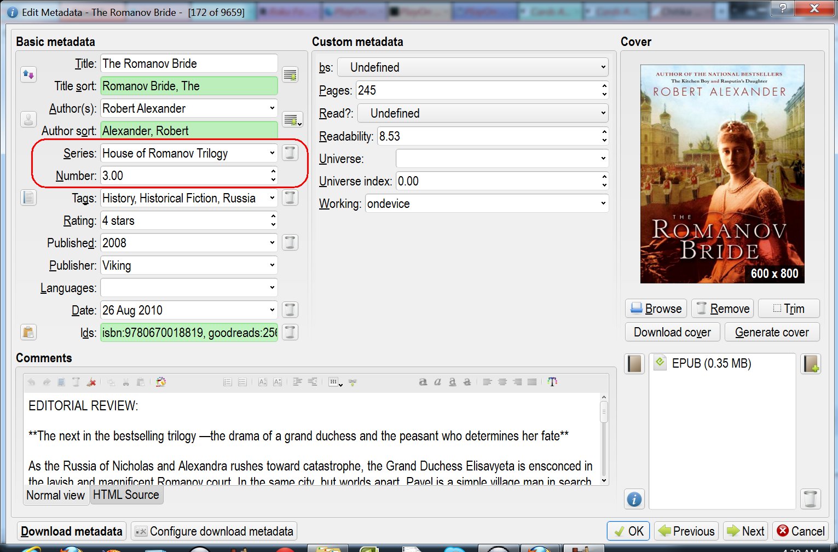Viewport: 838px width, 552px height.
Task: Click the ordered list icon in comments toolbar
Action: click(x=228, y=382)
